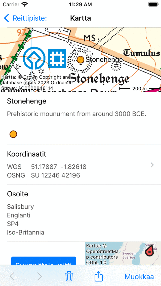This screenshot has height=286, width=161.
Task: Open the share sheet icon
Action: (99, 276)
